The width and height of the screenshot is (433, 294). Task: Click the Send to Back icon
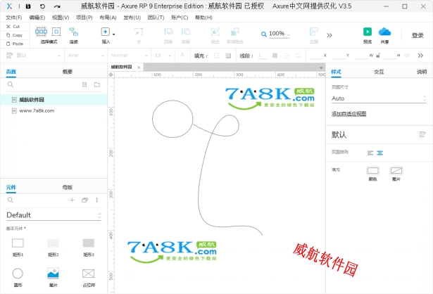186,32
